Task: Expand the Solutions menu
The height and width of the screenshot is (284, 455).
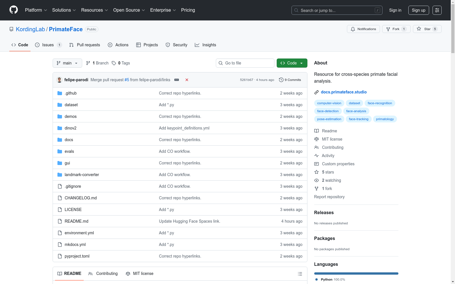Action: pos(64,10)
